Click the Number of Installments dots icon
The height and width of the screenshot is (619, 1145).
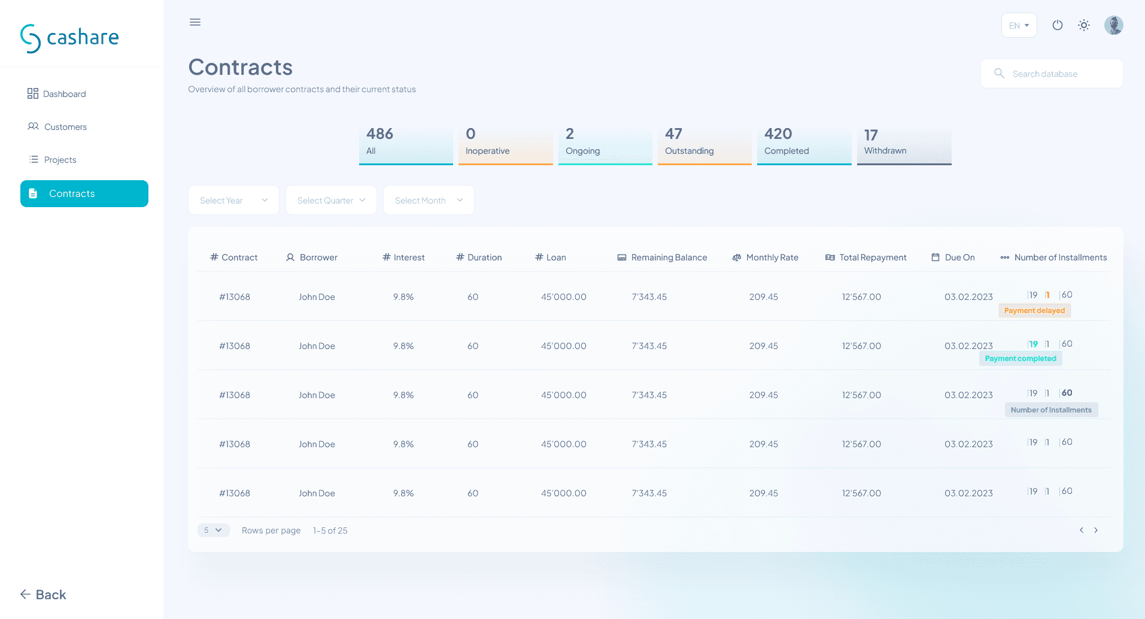(x=1005, y=257)
